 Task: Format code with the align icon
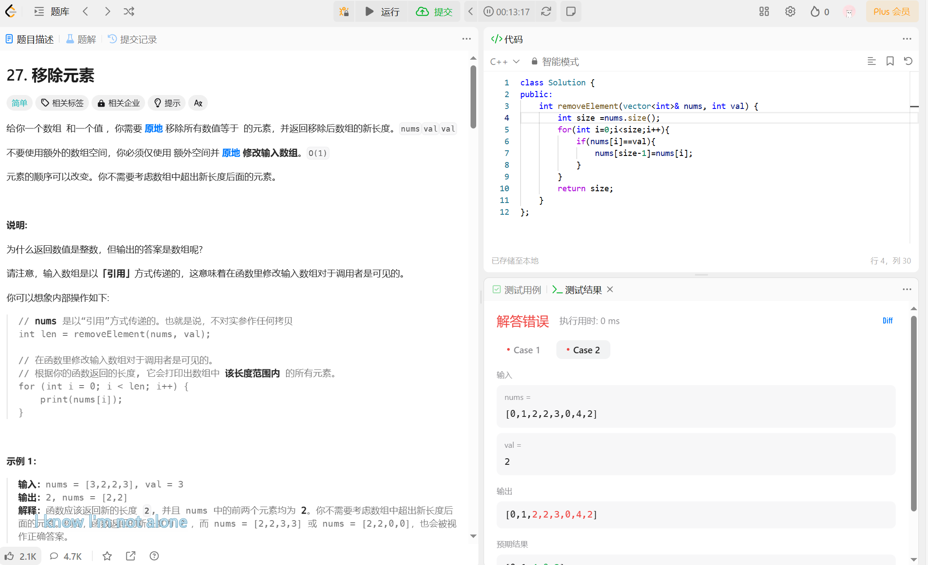(x=872, y=61)
